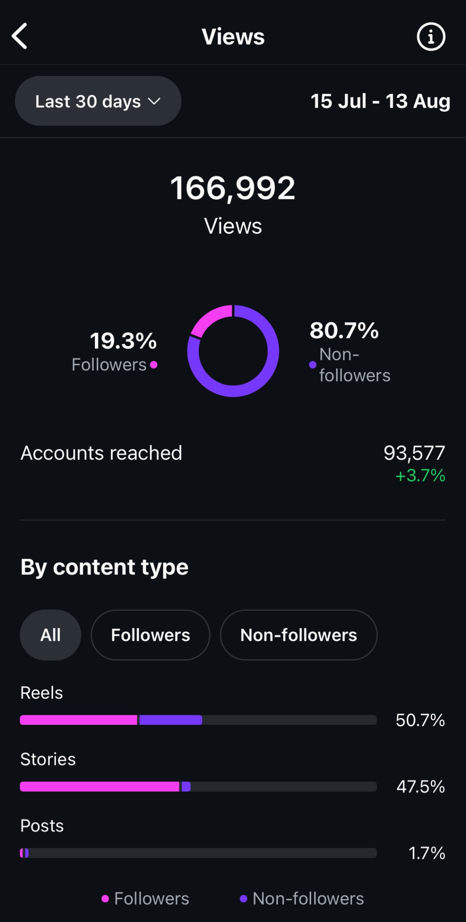Tap the chevron in the date-range pill

[154, 101]
